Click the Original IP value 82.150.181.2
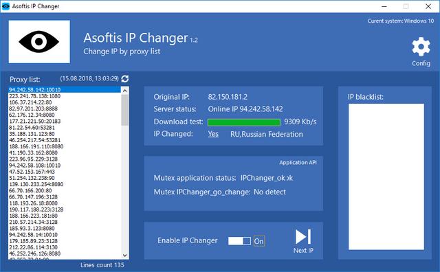The image size is (440, 272). pyautogui.click(x=228, y=97)
